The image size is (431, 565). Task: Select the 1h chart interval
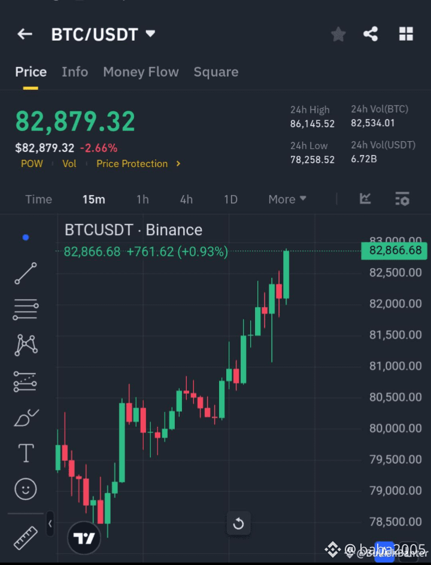[x=142, y=199]
